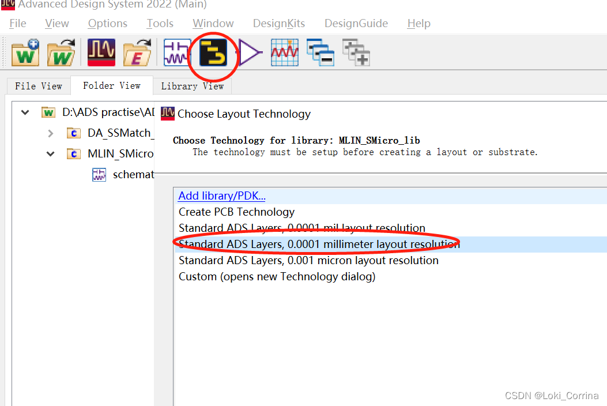Collapse the MLIN_SMicro cell node
This screenshot has height=406, width=607.
50,154
